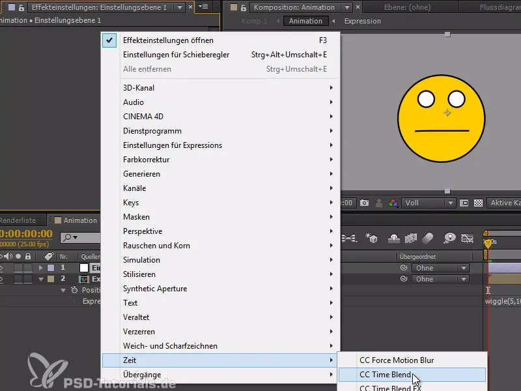
Task: Select Komp 1 breadcrumb in viewer
Action: click(254, 21)
